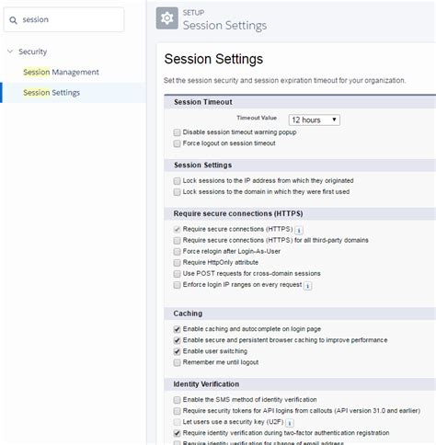Select Session Settings in sidebar

click(x=52, y=93)
